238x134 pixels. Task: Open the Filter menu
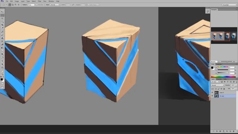39,1
